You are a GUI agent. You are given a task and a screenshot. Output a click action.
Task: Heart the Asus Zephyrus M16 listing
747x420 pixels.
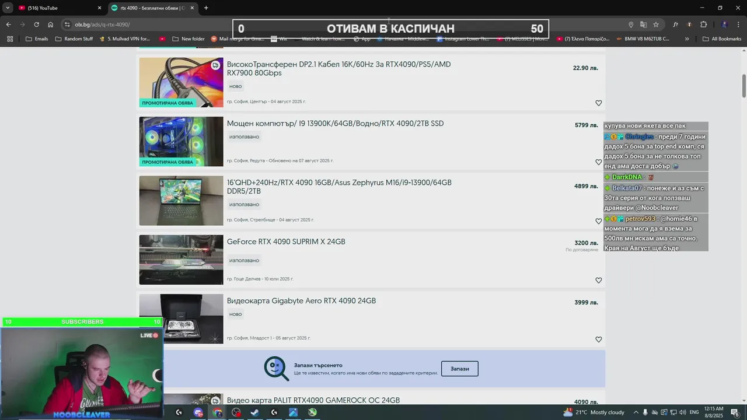coord(598,221)
